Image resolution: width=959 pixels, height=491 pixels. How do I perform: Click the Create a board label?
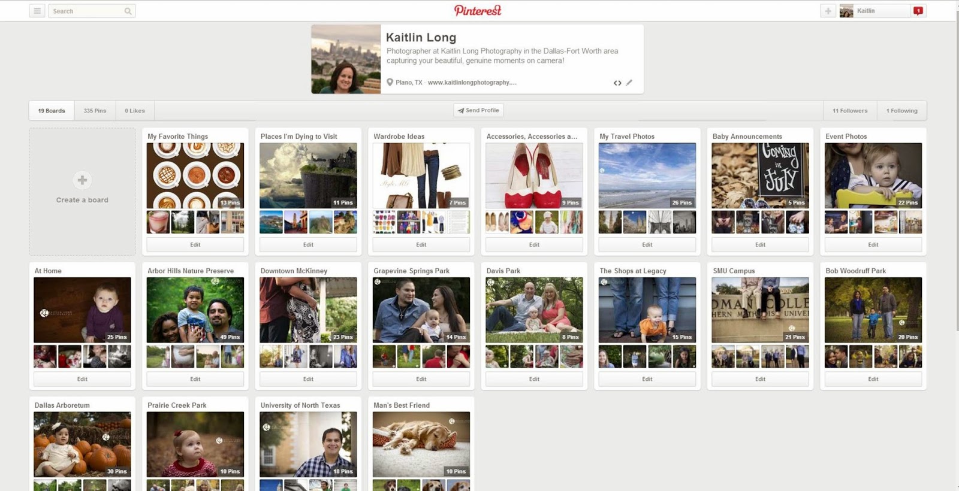[82, 200]
